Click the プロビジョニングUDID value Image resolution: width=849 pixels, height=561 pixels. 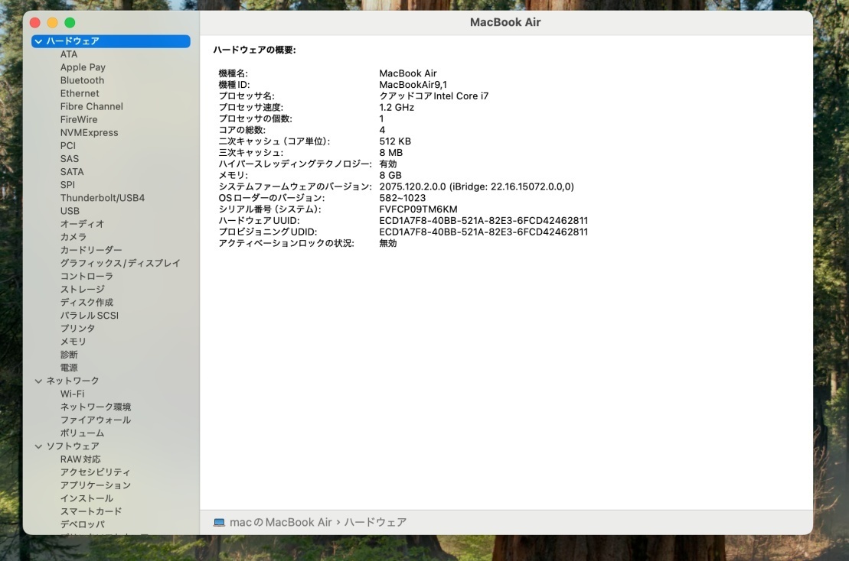click(x=484, y=232)
